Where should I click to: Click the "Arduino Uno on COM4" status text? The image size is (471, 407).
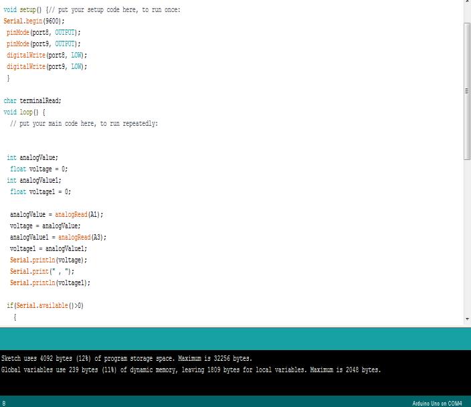tap(437, 404)
